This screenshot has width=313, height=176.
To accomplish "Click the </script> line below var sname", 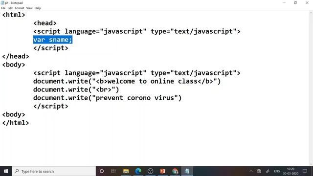I will pos(51,48).
